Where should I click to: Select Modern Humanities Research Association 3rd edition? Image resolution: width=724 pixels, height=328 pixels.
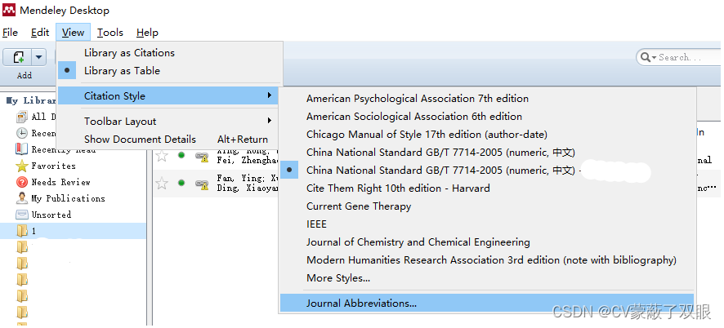487,260
